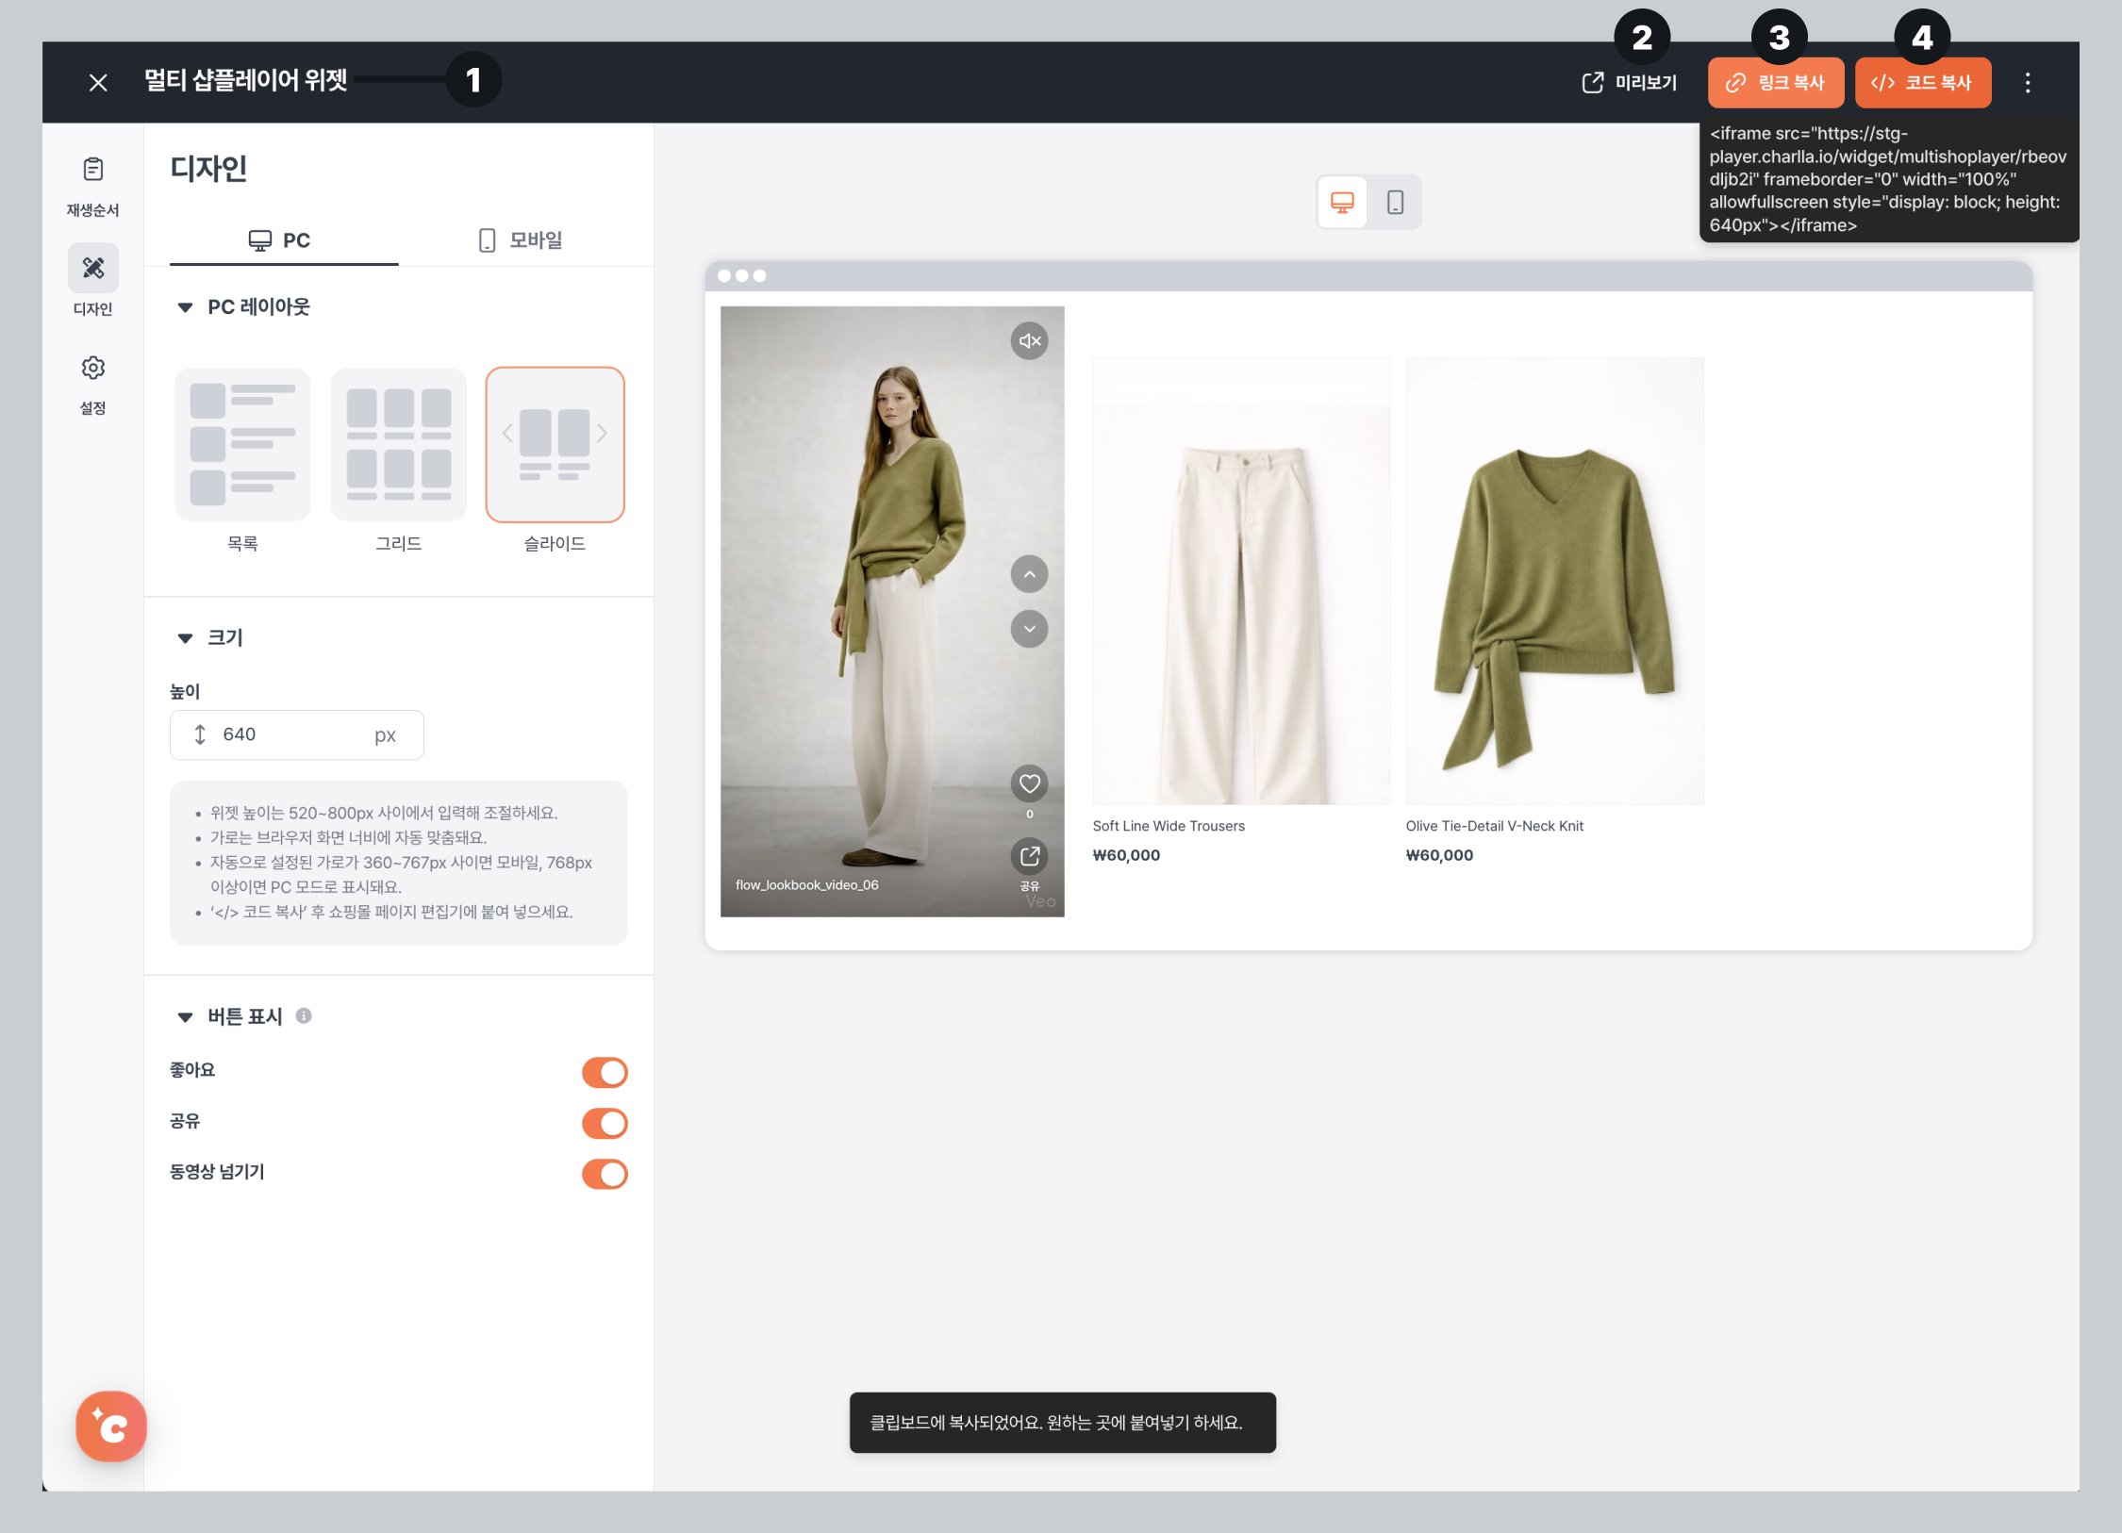Viewport: 2122px width, 1533px height.
Task: Disable the 좋아요 button toggle
Action: [x=605, y=1072]
